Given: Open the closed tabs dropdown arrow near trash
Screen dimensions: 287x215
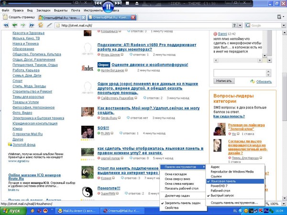Looking at the screenshot, I should tap(284, 17).
